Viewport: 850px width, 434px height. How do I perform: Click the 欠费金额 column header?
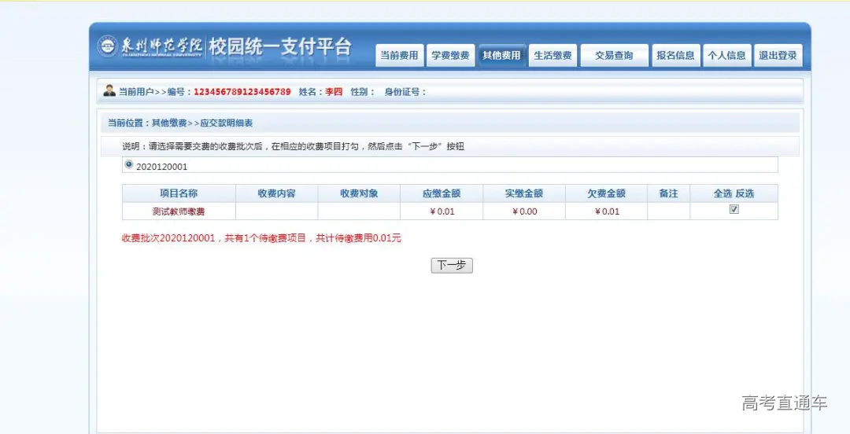coord(606,193)
